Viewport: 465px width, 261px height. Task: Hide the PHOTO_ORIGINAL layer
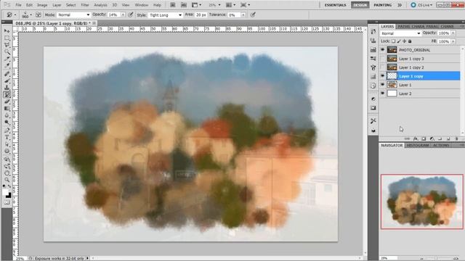(x=383, y=50)
